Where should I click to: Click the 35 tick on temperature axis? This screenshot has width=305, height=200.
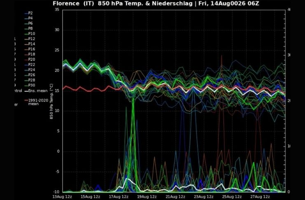(x=57, y=9)
